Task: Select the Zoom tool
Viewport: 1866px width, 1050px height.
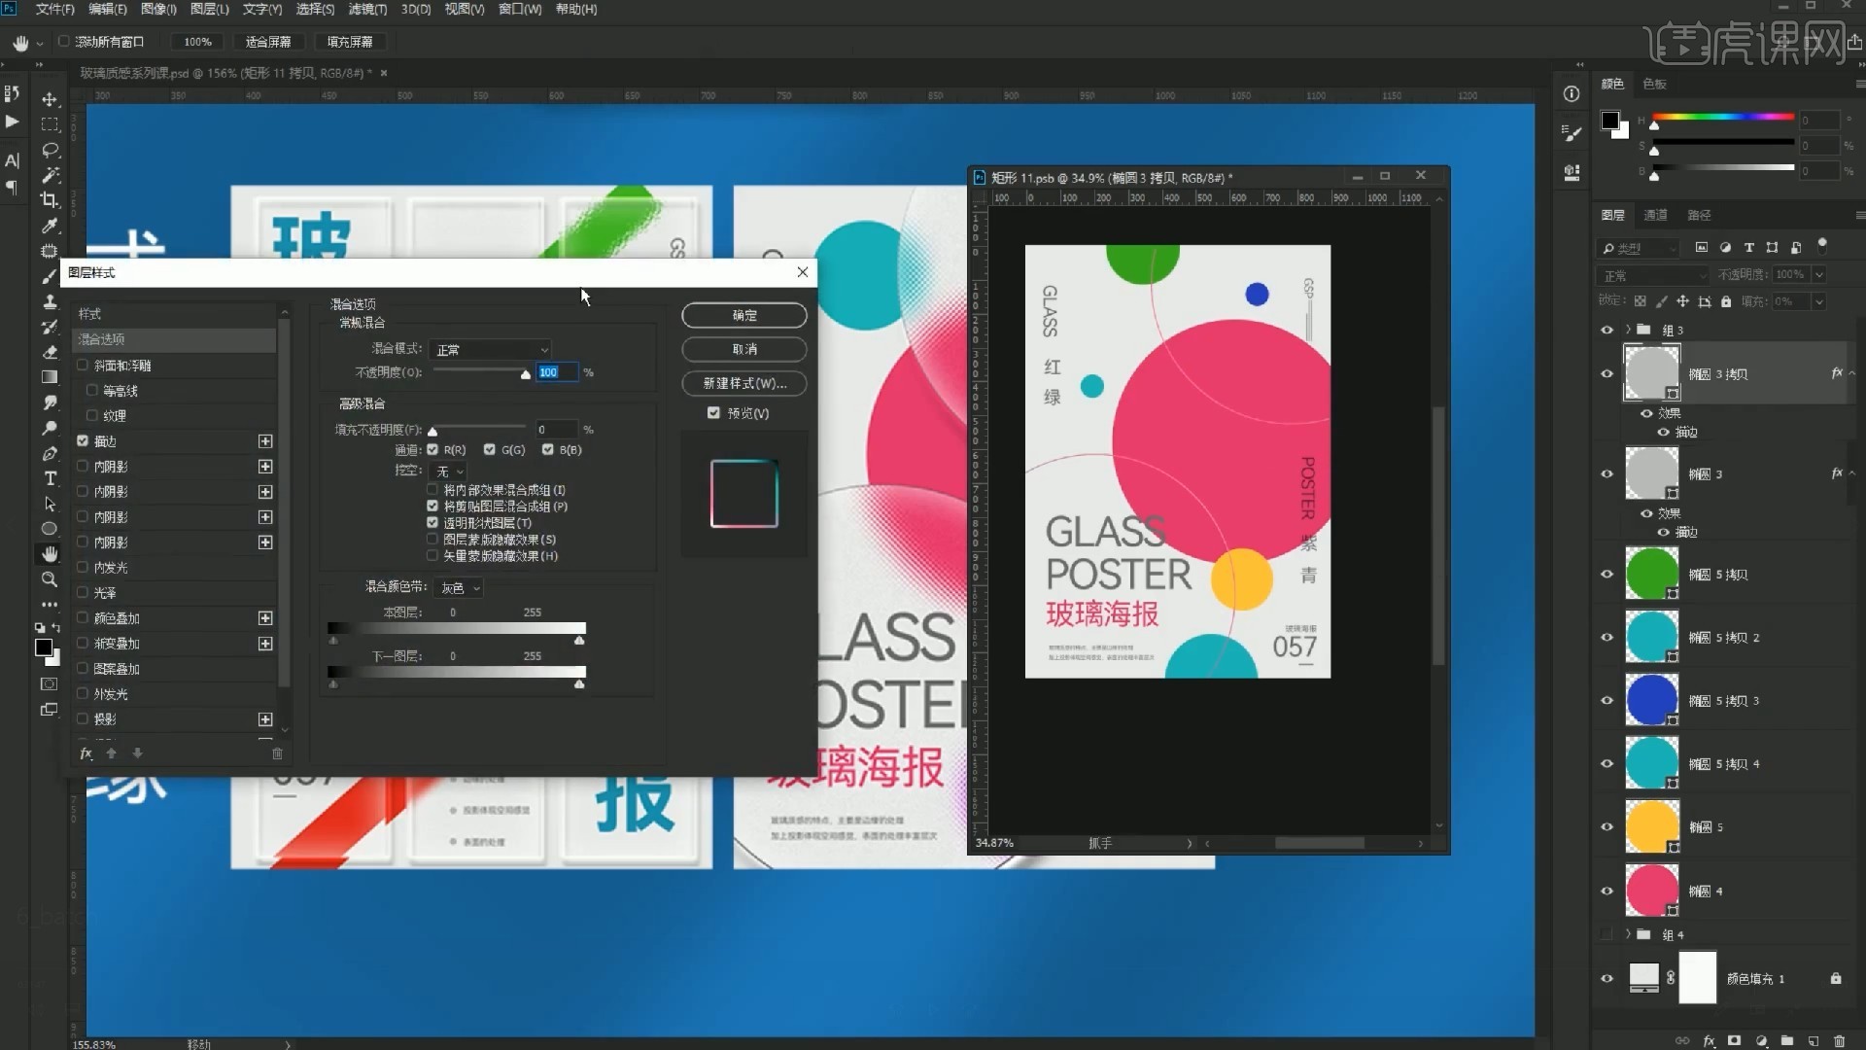Action: [x=50, y=579]
